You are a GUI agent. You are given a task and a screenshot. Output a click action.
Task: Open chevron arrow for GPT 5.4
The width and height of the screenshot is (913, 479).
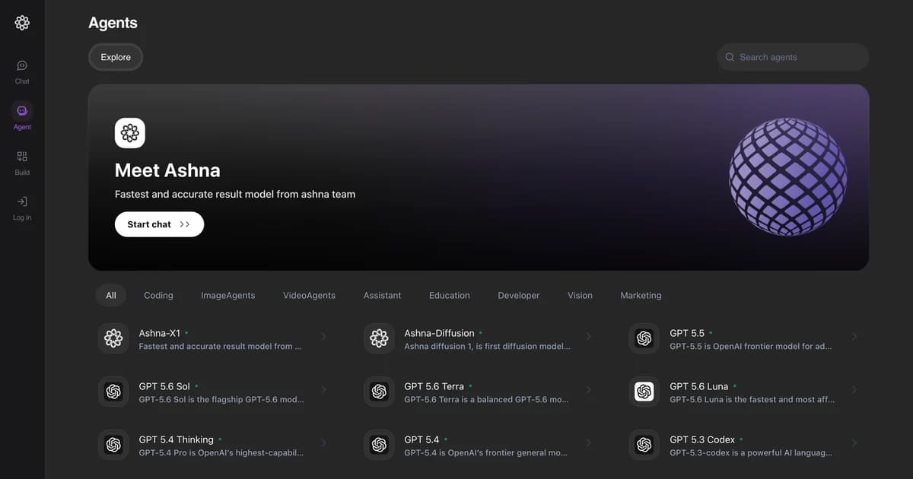(589, 443)
